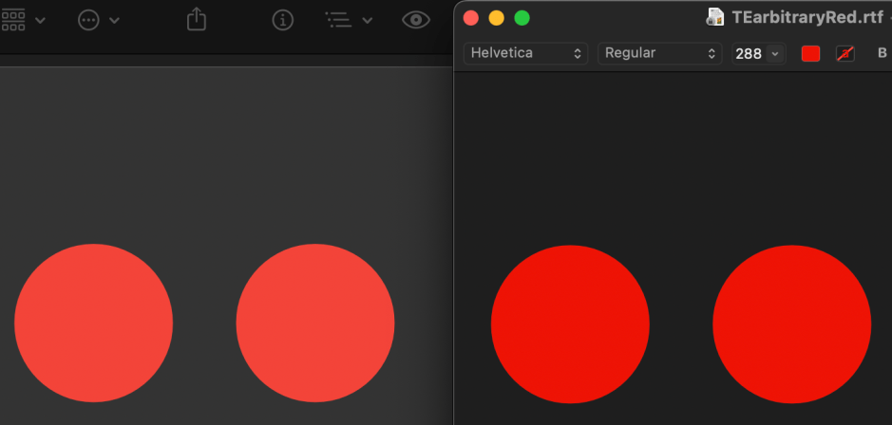Click the first bright red circle in TextEdit

pos(570,324)
